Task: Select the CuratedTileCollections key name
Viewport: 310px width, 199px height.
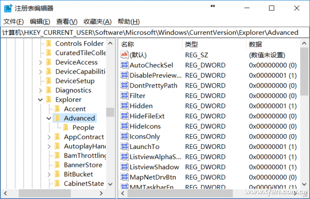Action: click(81, 53)
